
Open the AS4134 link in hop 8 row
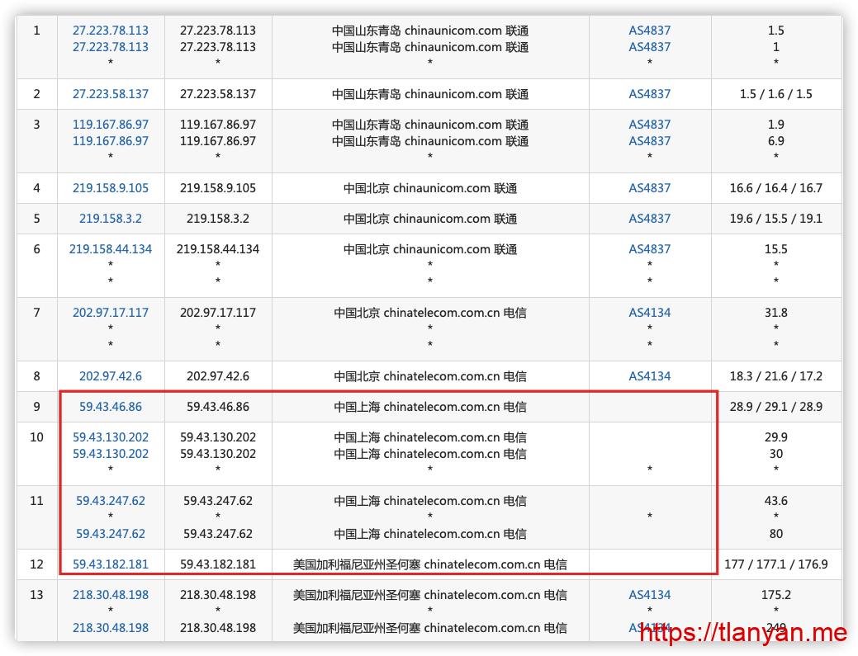tap(649, 376)
